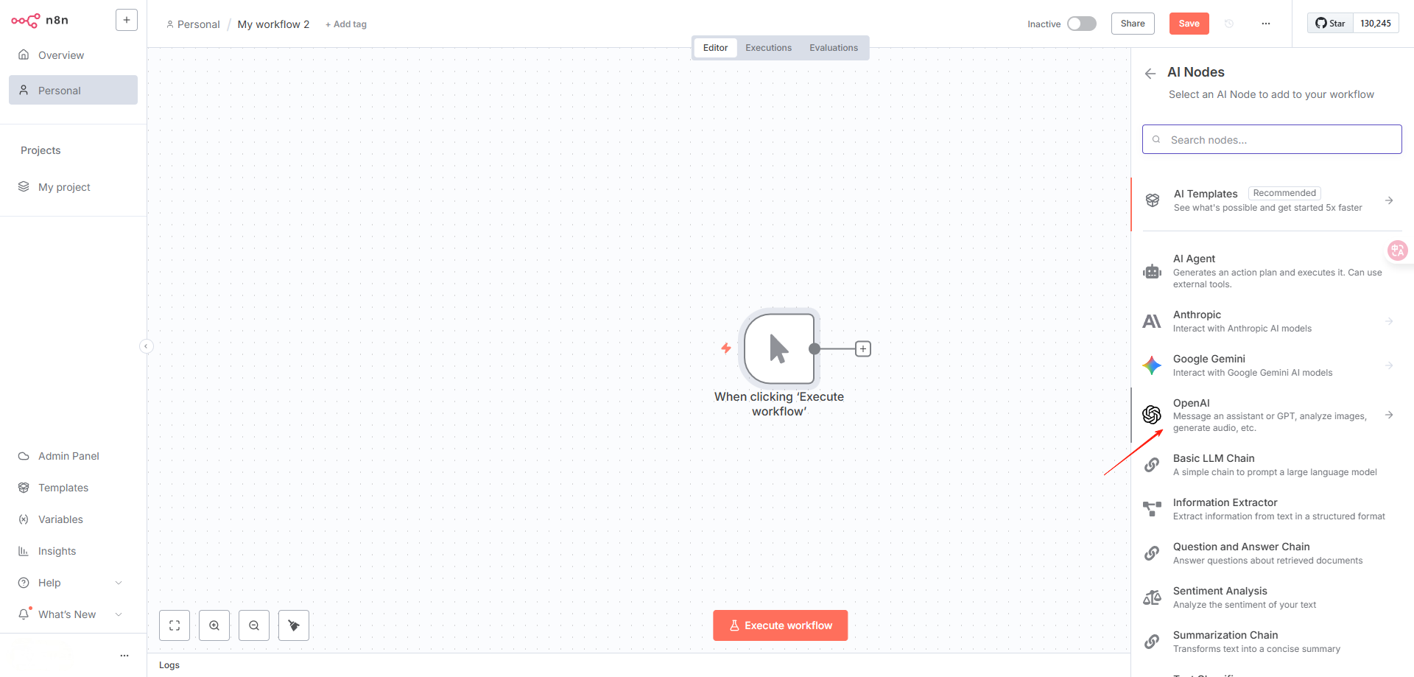Open workflow history icon
The width and height of the screenshot is (1414, 677).
tap(1229, 24)
